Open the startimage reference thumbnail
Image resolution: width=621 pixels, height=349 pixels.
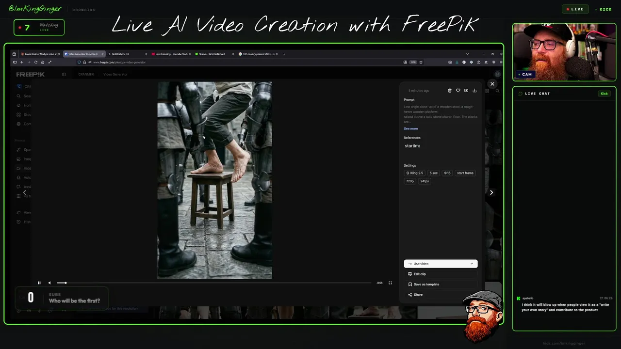[412, 146]
